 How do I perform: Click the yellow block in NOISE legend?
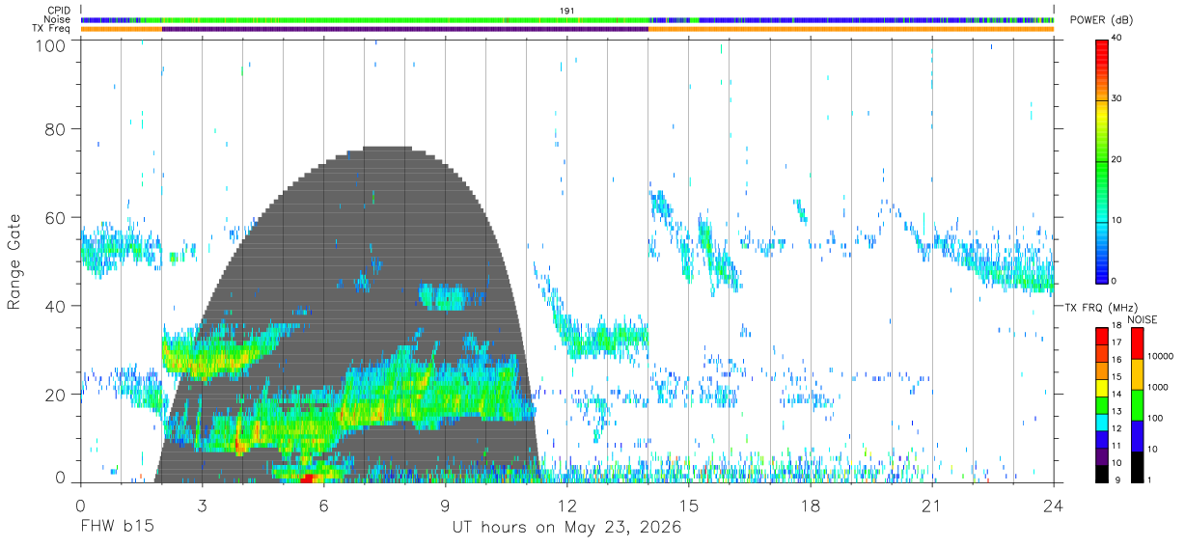(x=1138, y=374)
